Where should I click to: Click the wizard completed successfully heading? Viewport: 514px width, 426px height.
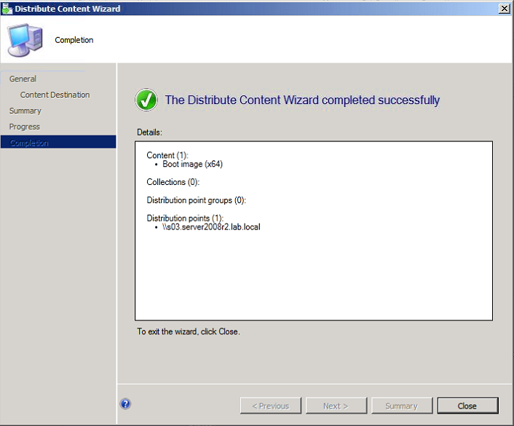click(x=302, y=100)
